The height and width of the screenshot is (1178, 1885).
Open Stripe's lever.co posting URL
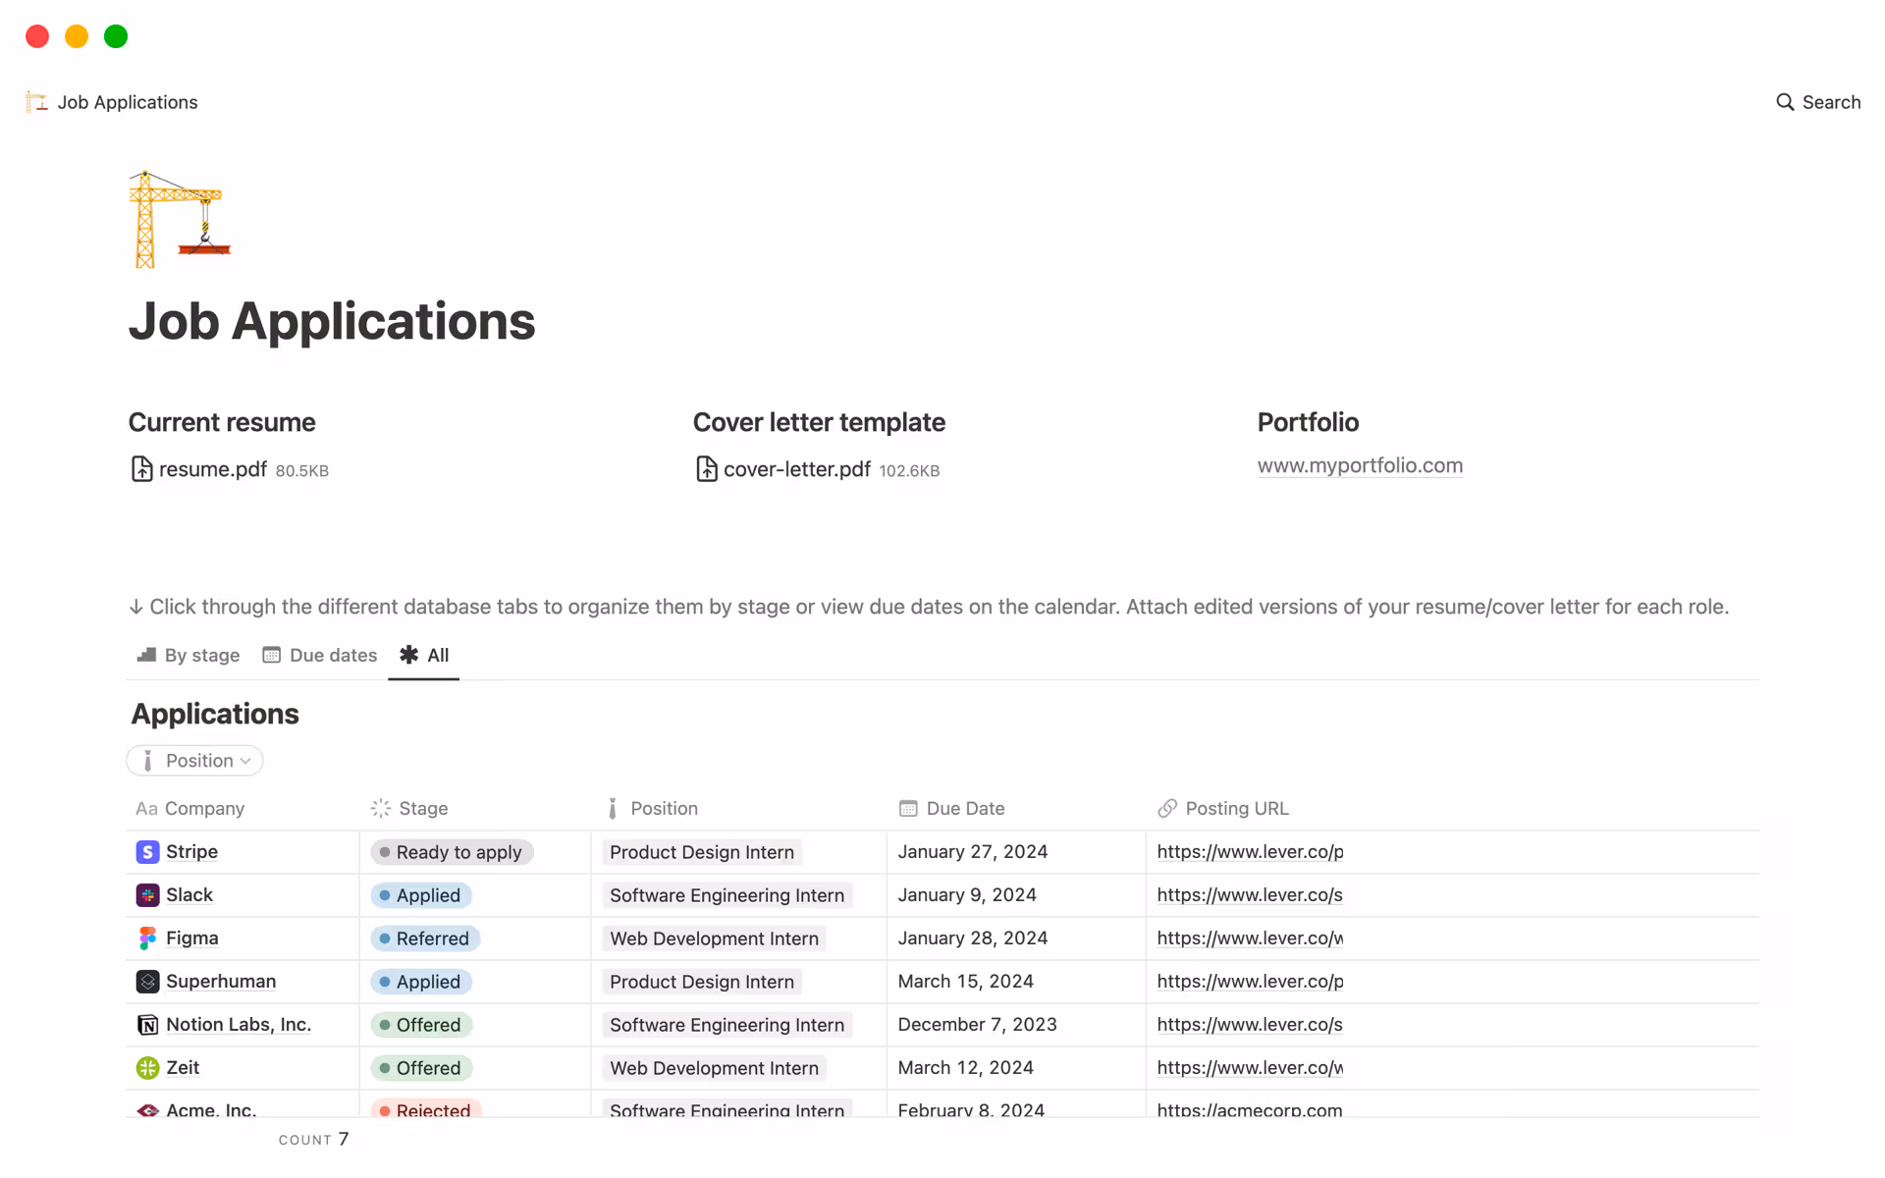tap(1249, 852)
